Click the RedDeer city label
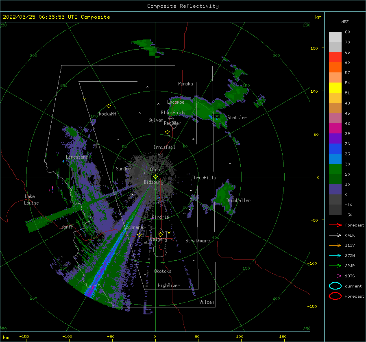This screenshot has width=366, height=342. 172,123
